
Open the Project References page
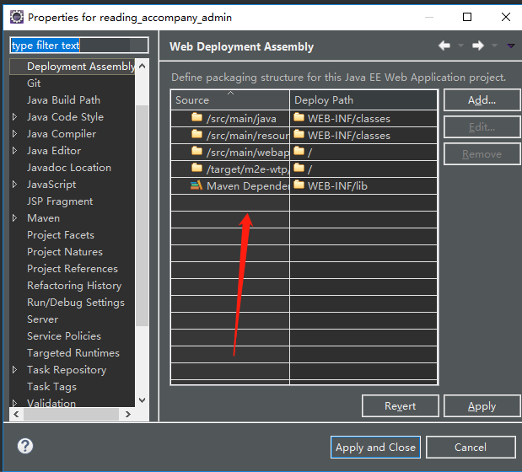click(73, 269)
